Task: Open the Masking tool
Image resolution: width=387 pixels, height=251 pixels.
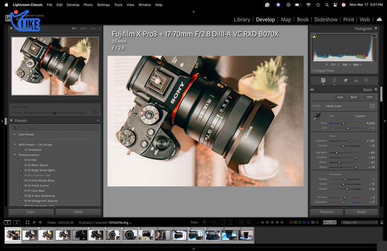Action: (x=366, y=81)
